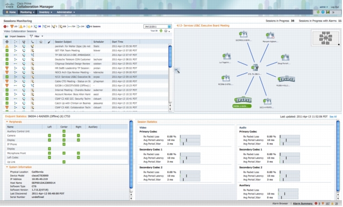Open the Filter dropdown arrow
The height and width of the screenshot is (207, 343).
click(42, 36)
